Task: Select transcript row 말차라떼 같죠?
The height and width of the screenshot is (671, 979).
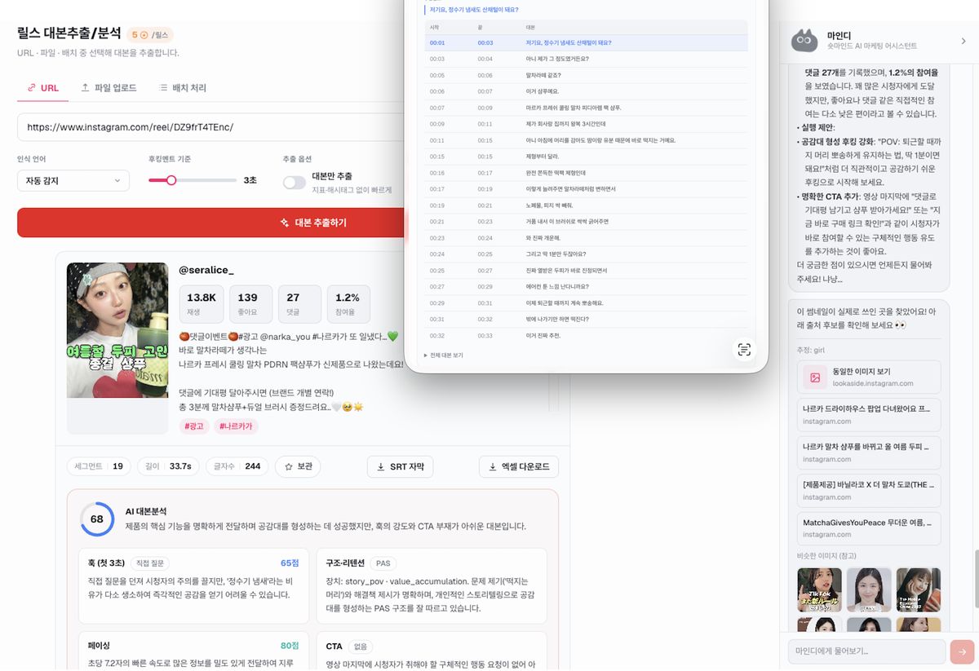Action: pos(586,75)
